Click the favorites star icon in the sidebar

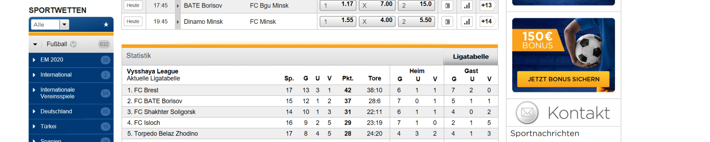[106, 24]
